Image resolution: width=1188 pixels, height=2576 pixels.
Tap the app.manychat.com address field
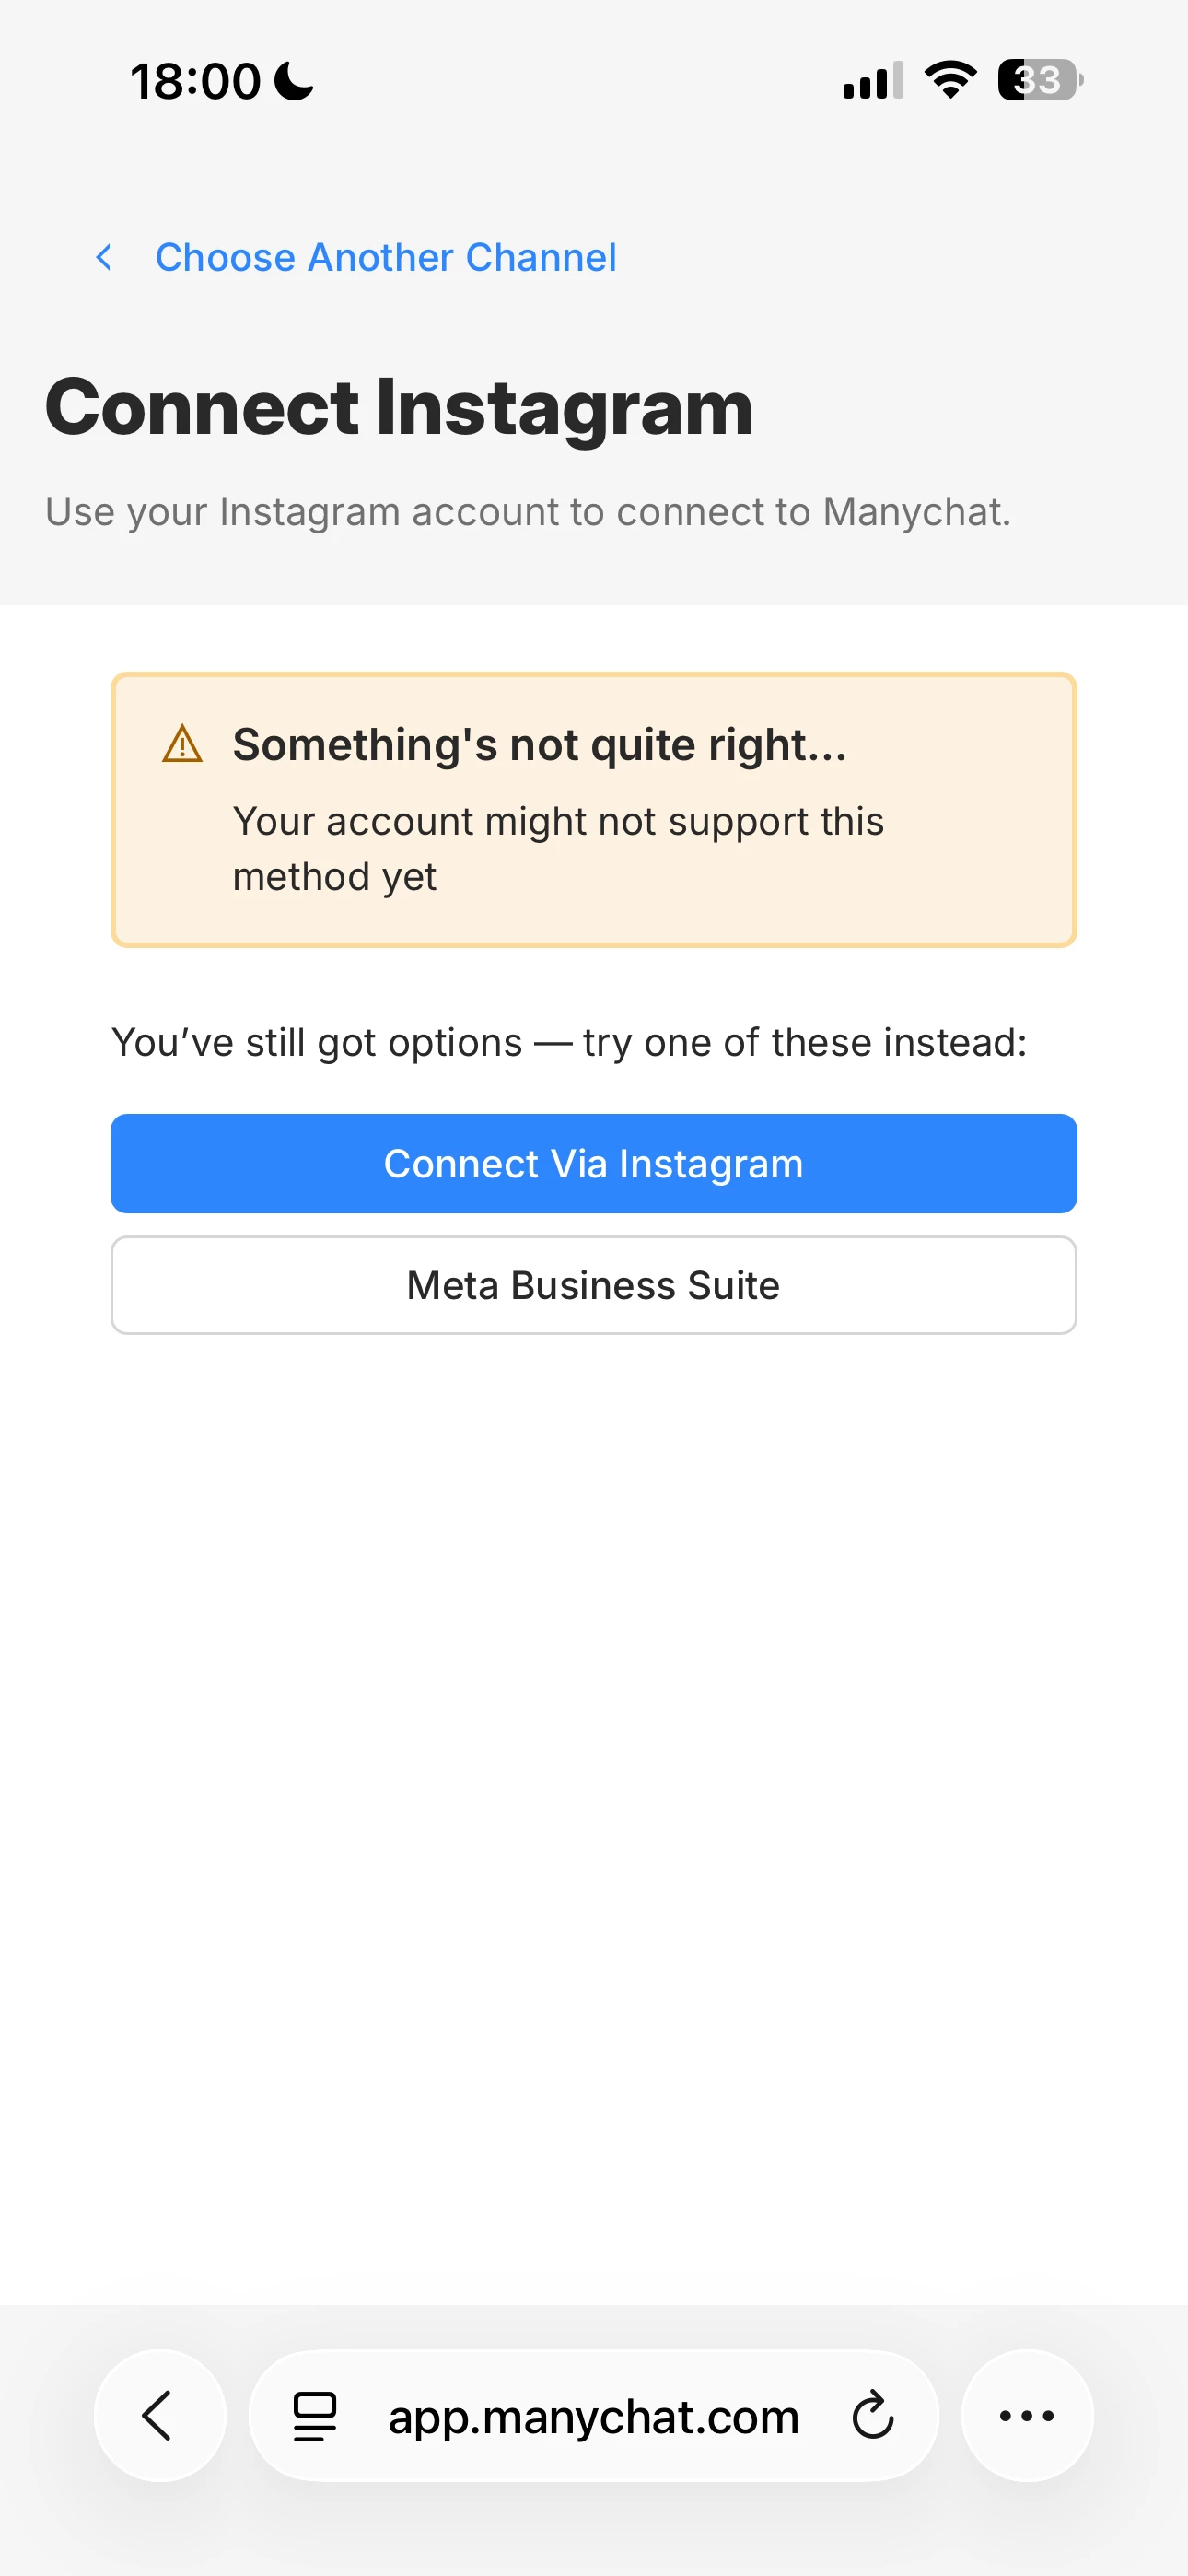[x=593, y=2416]
